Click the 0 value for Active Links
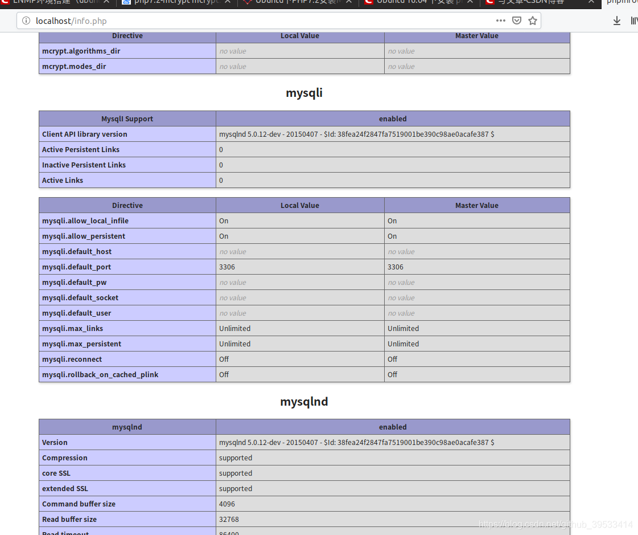 [221, 180]
